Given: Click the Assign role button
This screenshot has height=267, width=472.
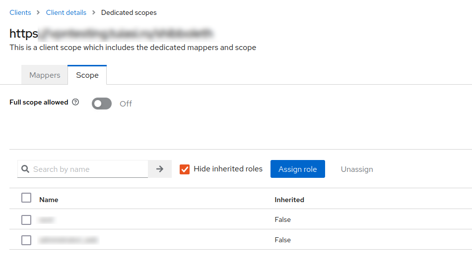Looking at the screenshot, I should pos(297,169).
